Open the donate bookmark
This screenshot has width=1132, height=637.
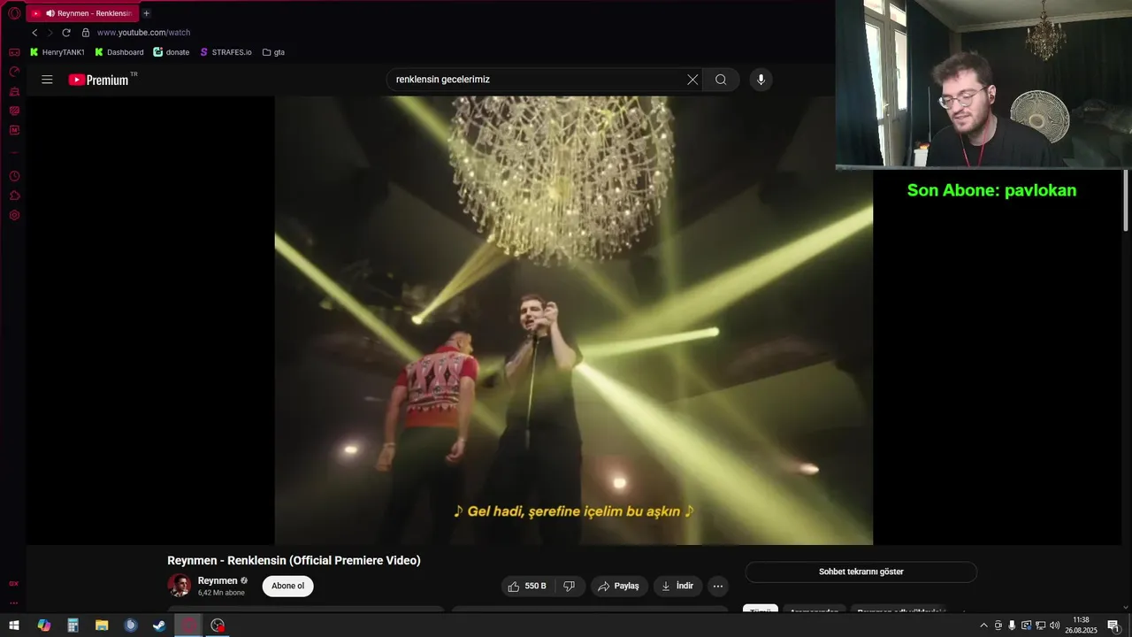[x=172, y=52]
